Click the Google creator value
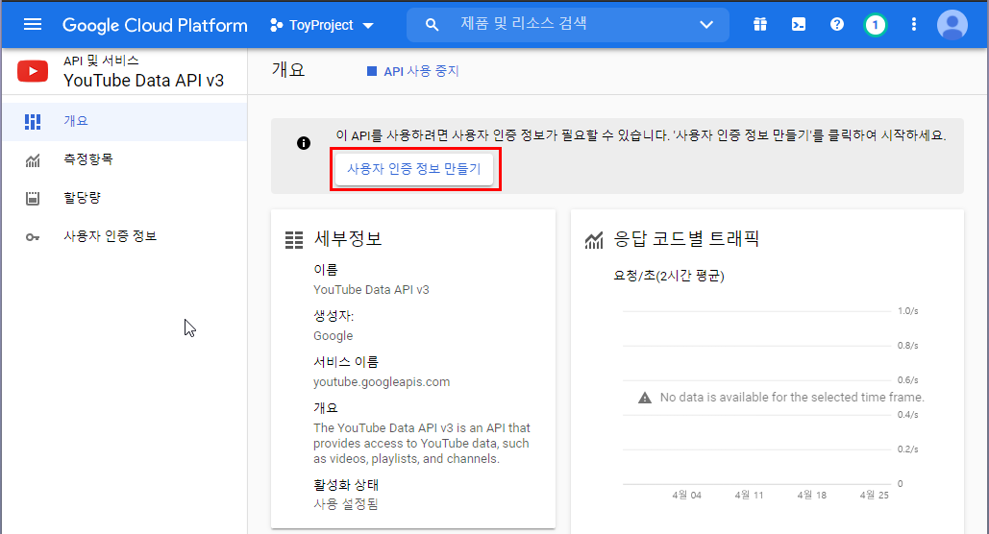989x534 pixels. coord(333,336)
